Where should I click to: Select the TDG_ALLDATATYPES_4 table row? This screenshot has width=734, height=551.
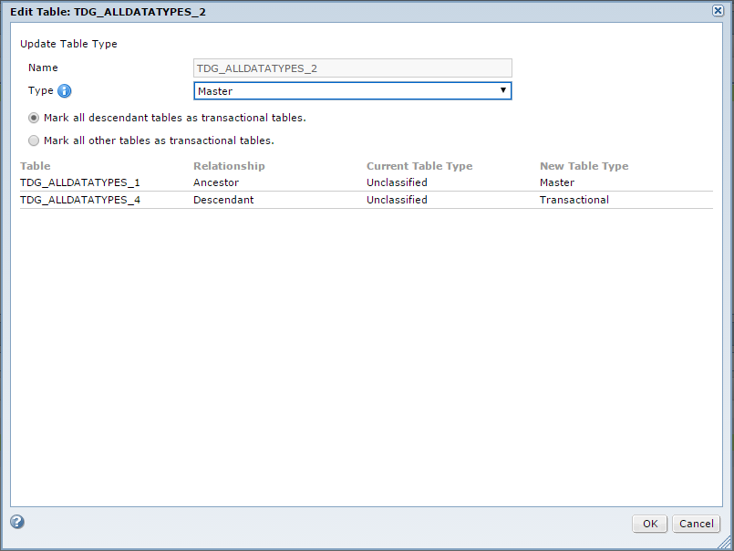pos(366,200)
